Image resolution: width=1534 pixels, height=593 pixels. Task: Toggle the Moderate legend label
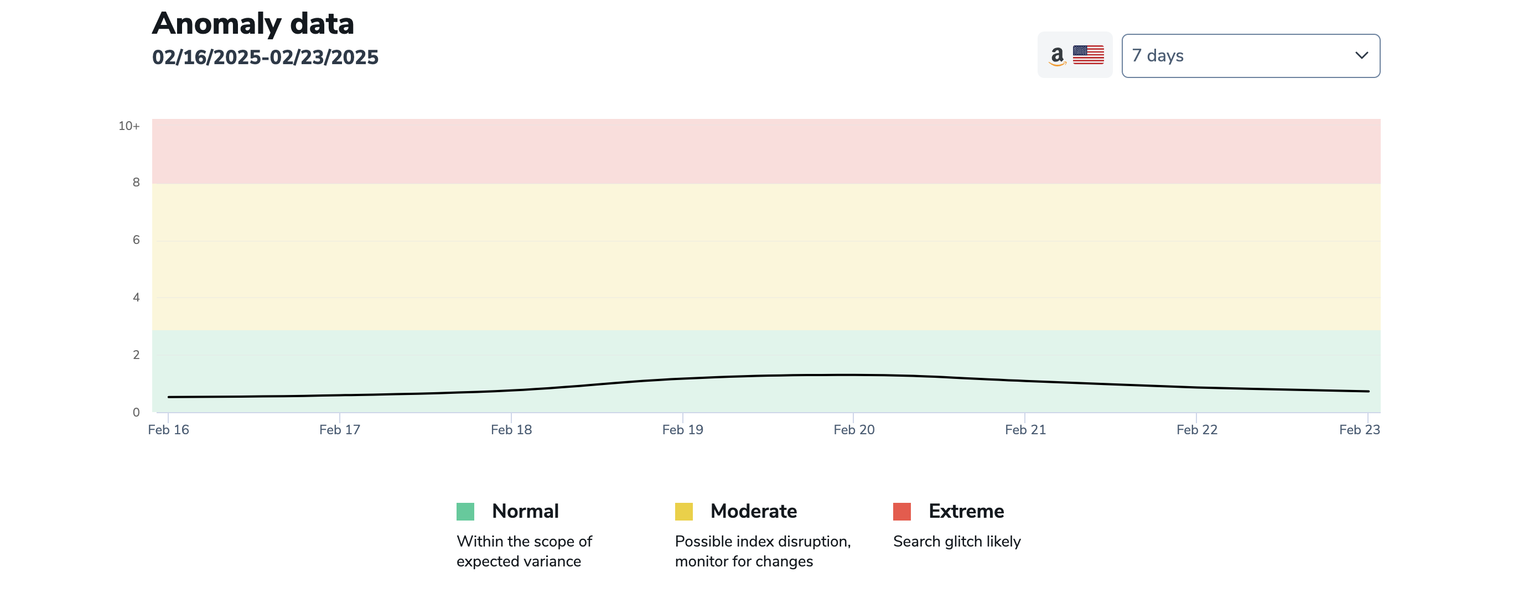pyautogui.click(x=753, y=512)
